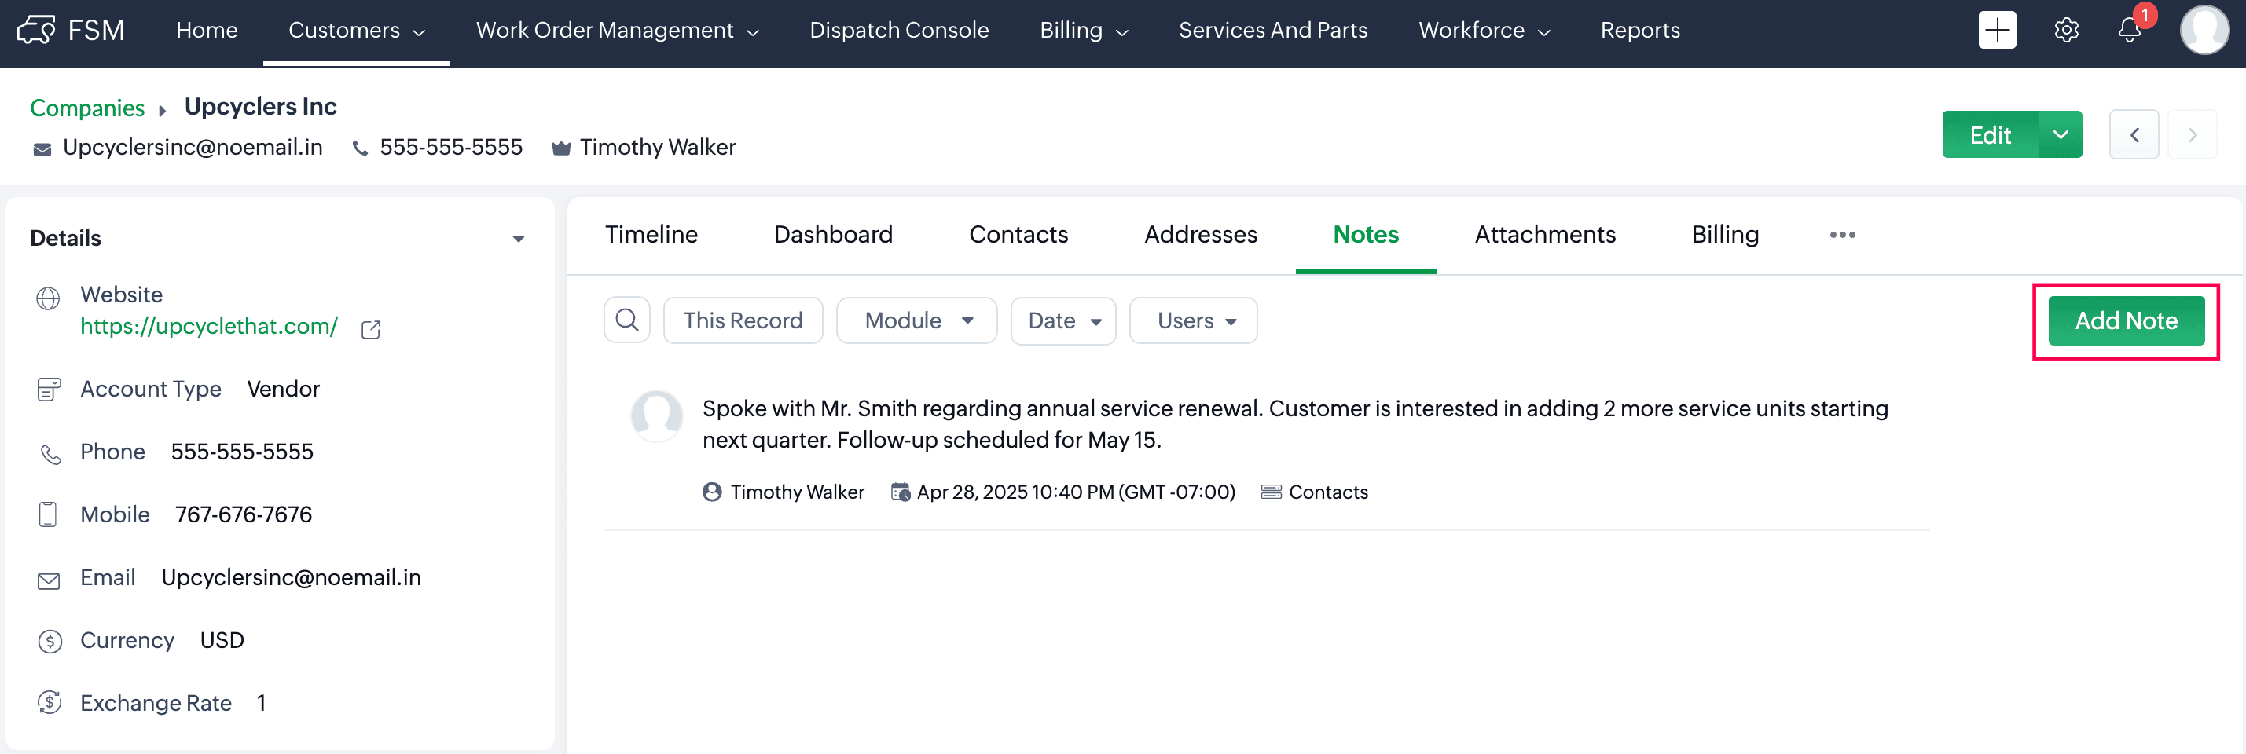Expand the Date filter dropdown
Viewport: 2246px width, 754px height.
1062,320
